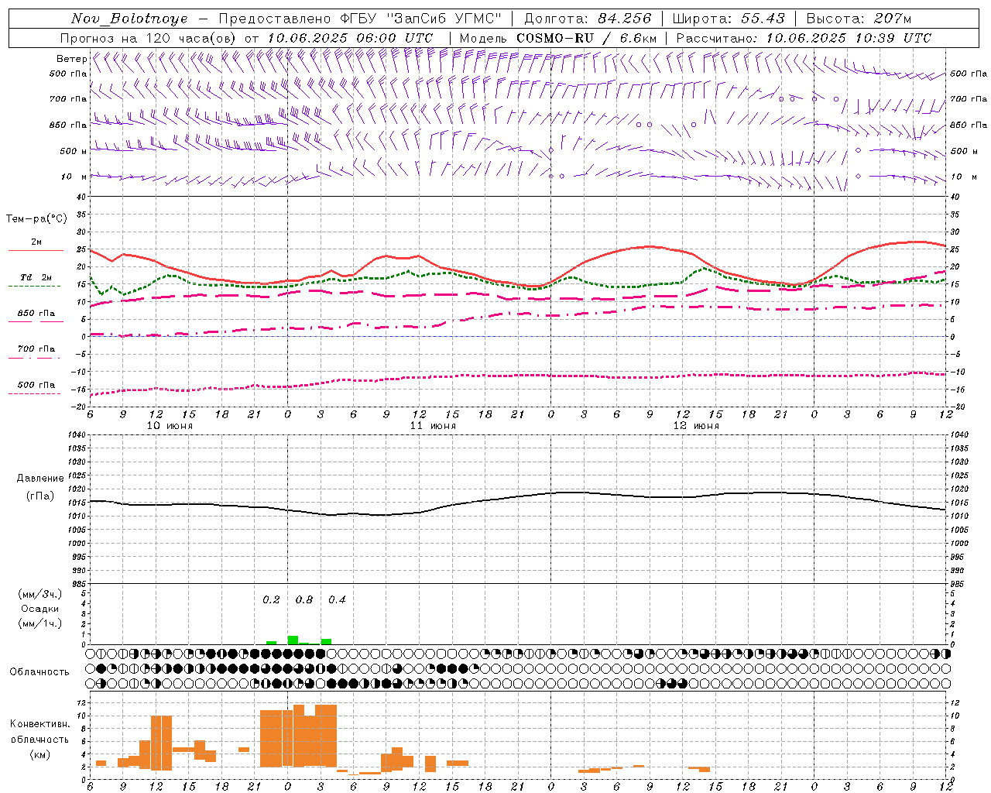Image resolution: width=991 pixels, height=793 pixels.
Task: Click the '(мм/1ч.)' precipitation unit label
Action: [39, 623]
